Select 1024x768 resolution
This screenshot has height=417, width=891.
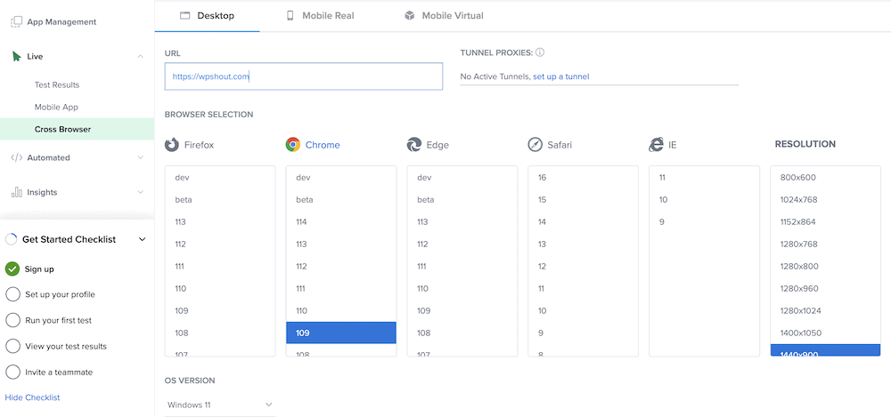[x=825, y=200]
